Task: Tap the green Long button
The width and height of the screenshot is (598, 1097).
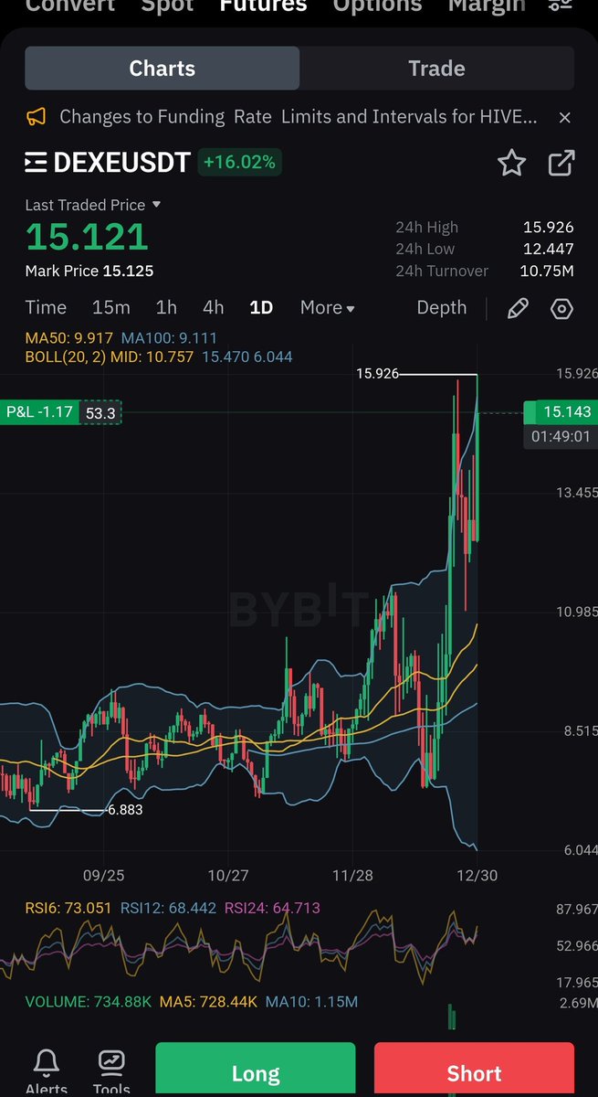Action: (256, 1070)
